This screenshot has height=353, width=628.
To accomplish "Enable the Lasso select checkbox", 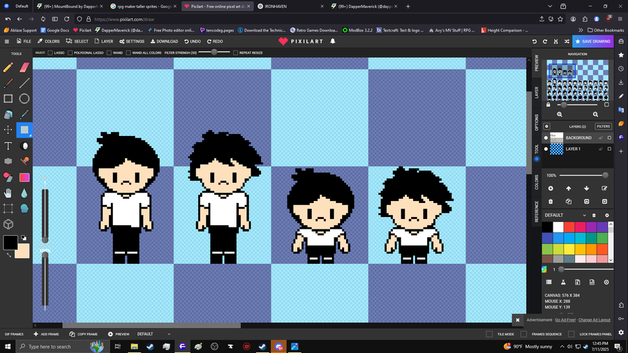I will 50,53.
